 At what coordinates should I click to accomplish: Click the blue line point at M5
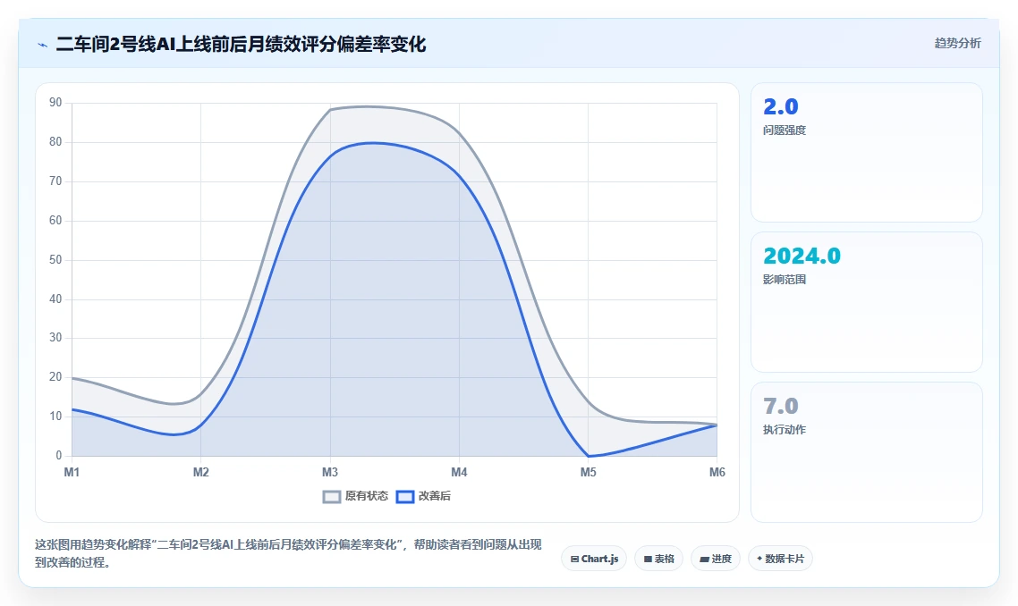tap(589, 456)
